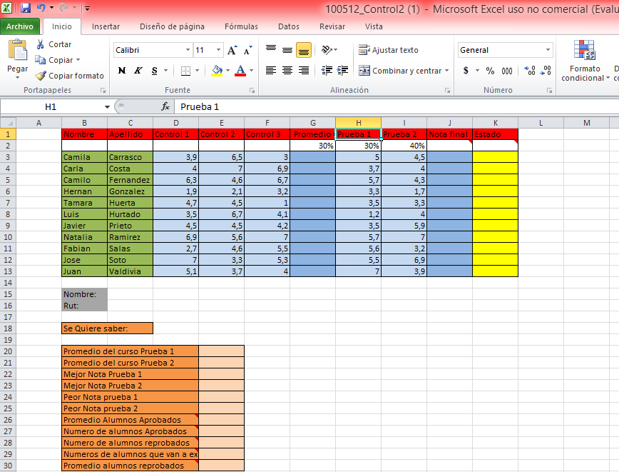
Task: Open the Vista tab
Action: pos(374,26)
